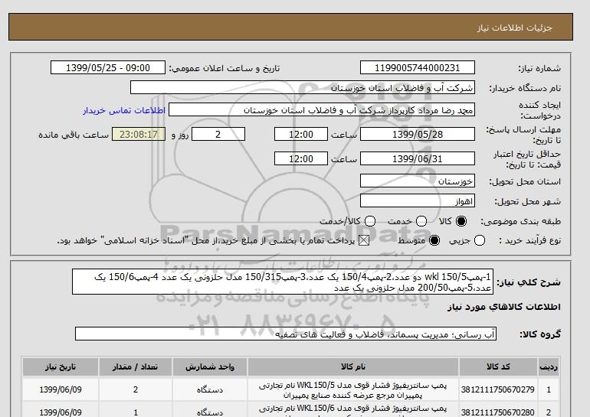Click the ردیف column header

549,367
